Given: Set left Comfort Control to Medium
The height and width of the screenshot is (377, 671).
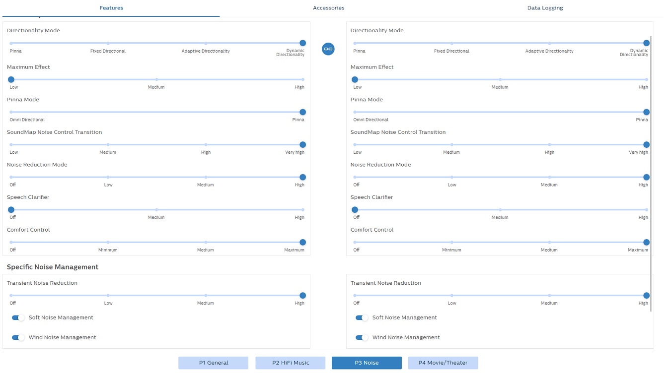Looking at the screenshot, I should (x=206, y=243).
